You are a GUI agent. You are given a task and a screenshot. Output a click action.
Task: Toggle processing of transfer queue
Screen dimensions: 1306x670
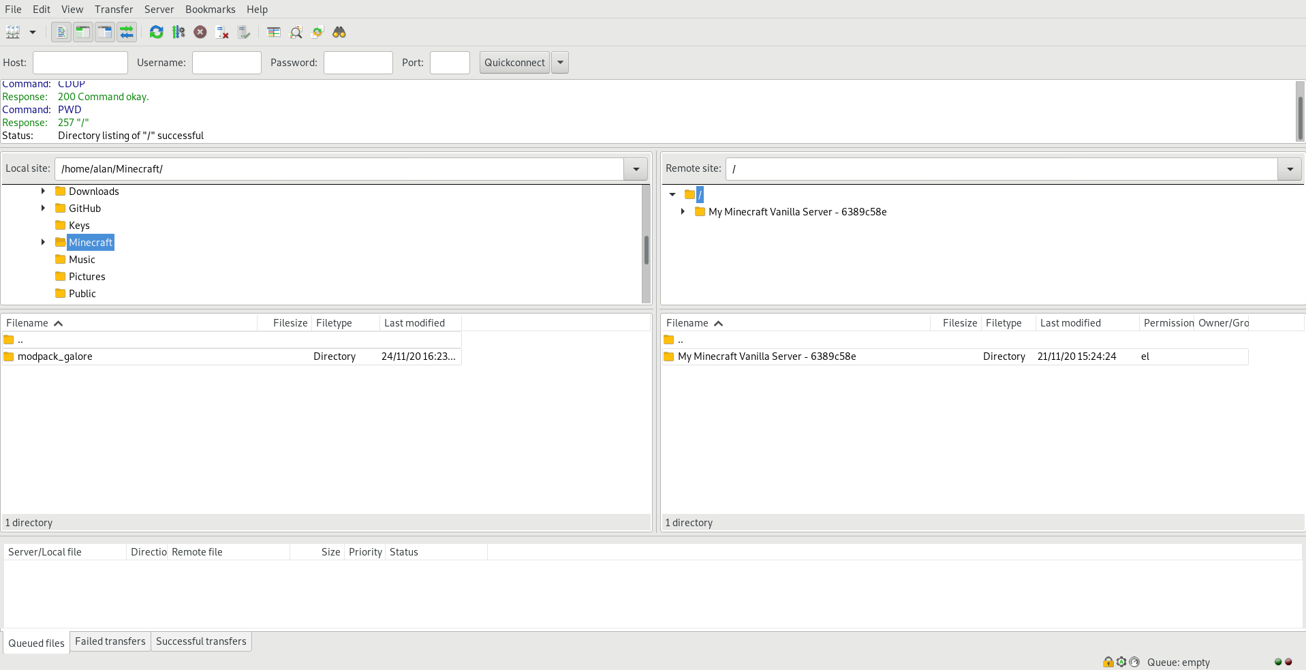tap(178, 32)
